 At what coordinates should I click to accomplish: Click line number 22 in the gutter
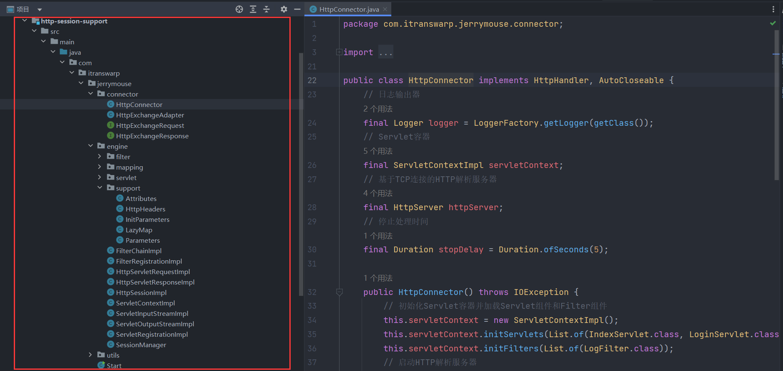click(x=312, y=80)
